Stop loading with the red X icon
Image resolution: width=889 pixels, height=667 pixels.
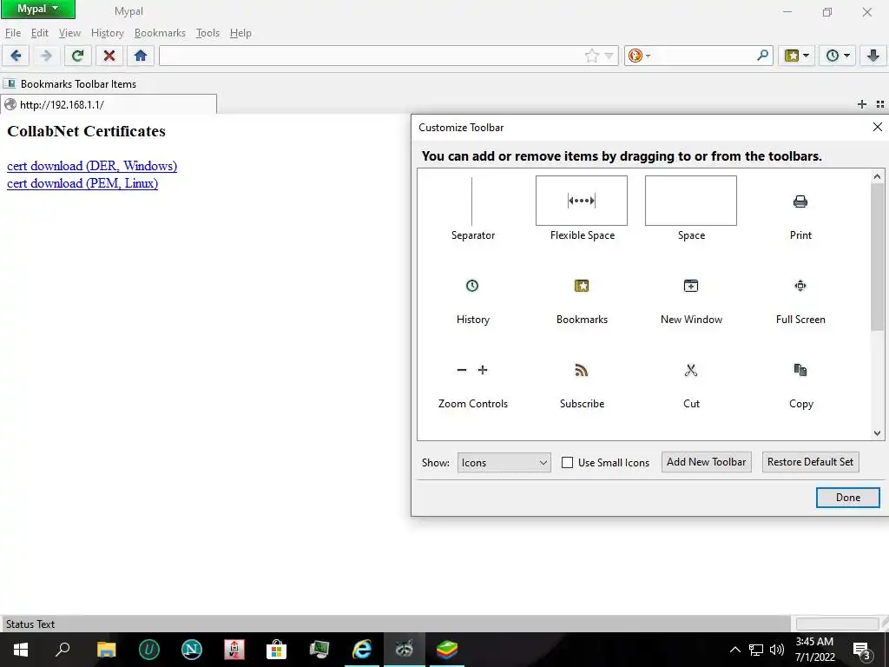(109, 56)
